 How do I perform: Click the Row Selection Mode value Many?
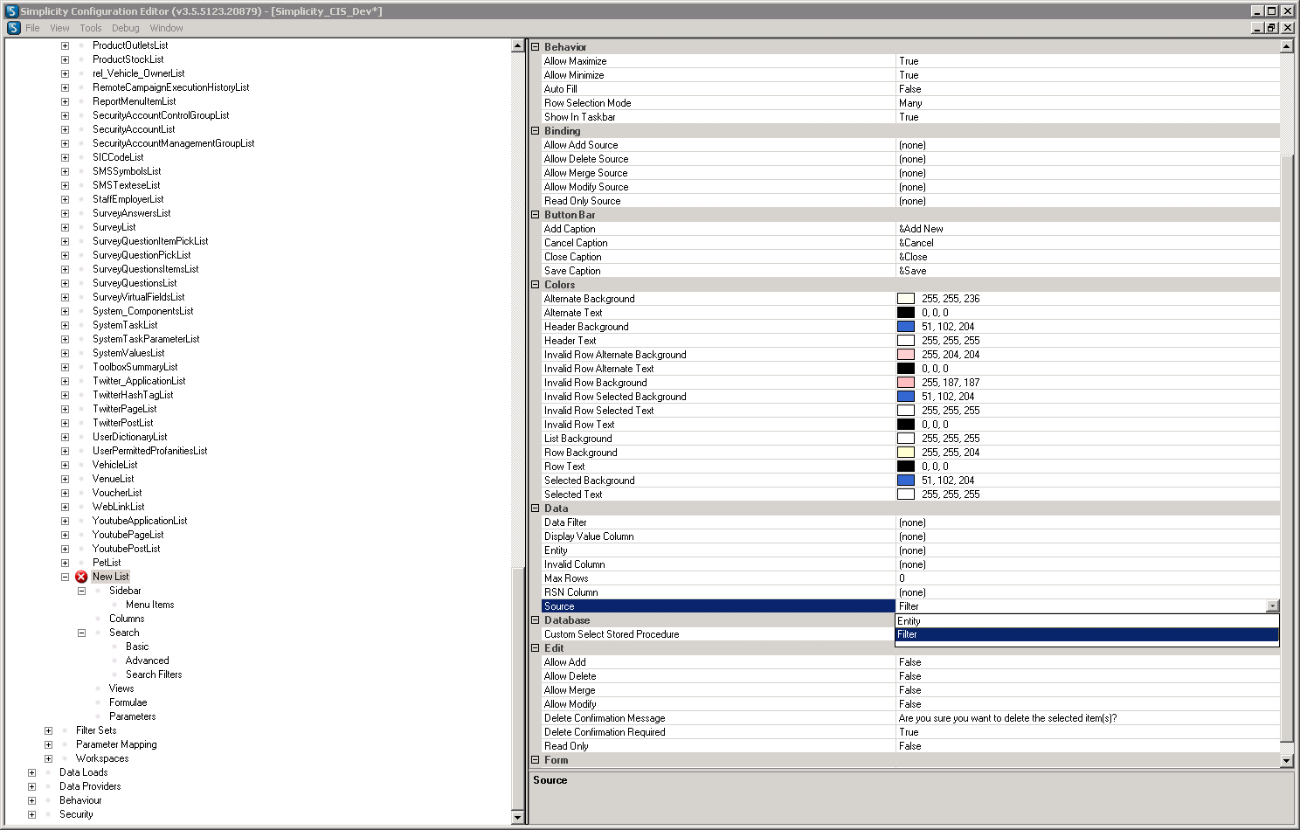coord(1088,103)
